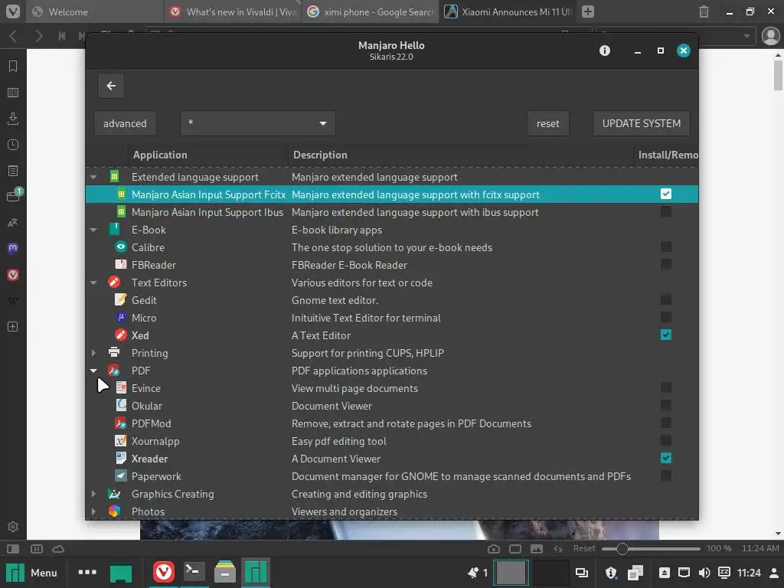Open the info icon in Manjaro Hello titlebar
Viewport: 784px width, 588px height.
pos(605,51)
